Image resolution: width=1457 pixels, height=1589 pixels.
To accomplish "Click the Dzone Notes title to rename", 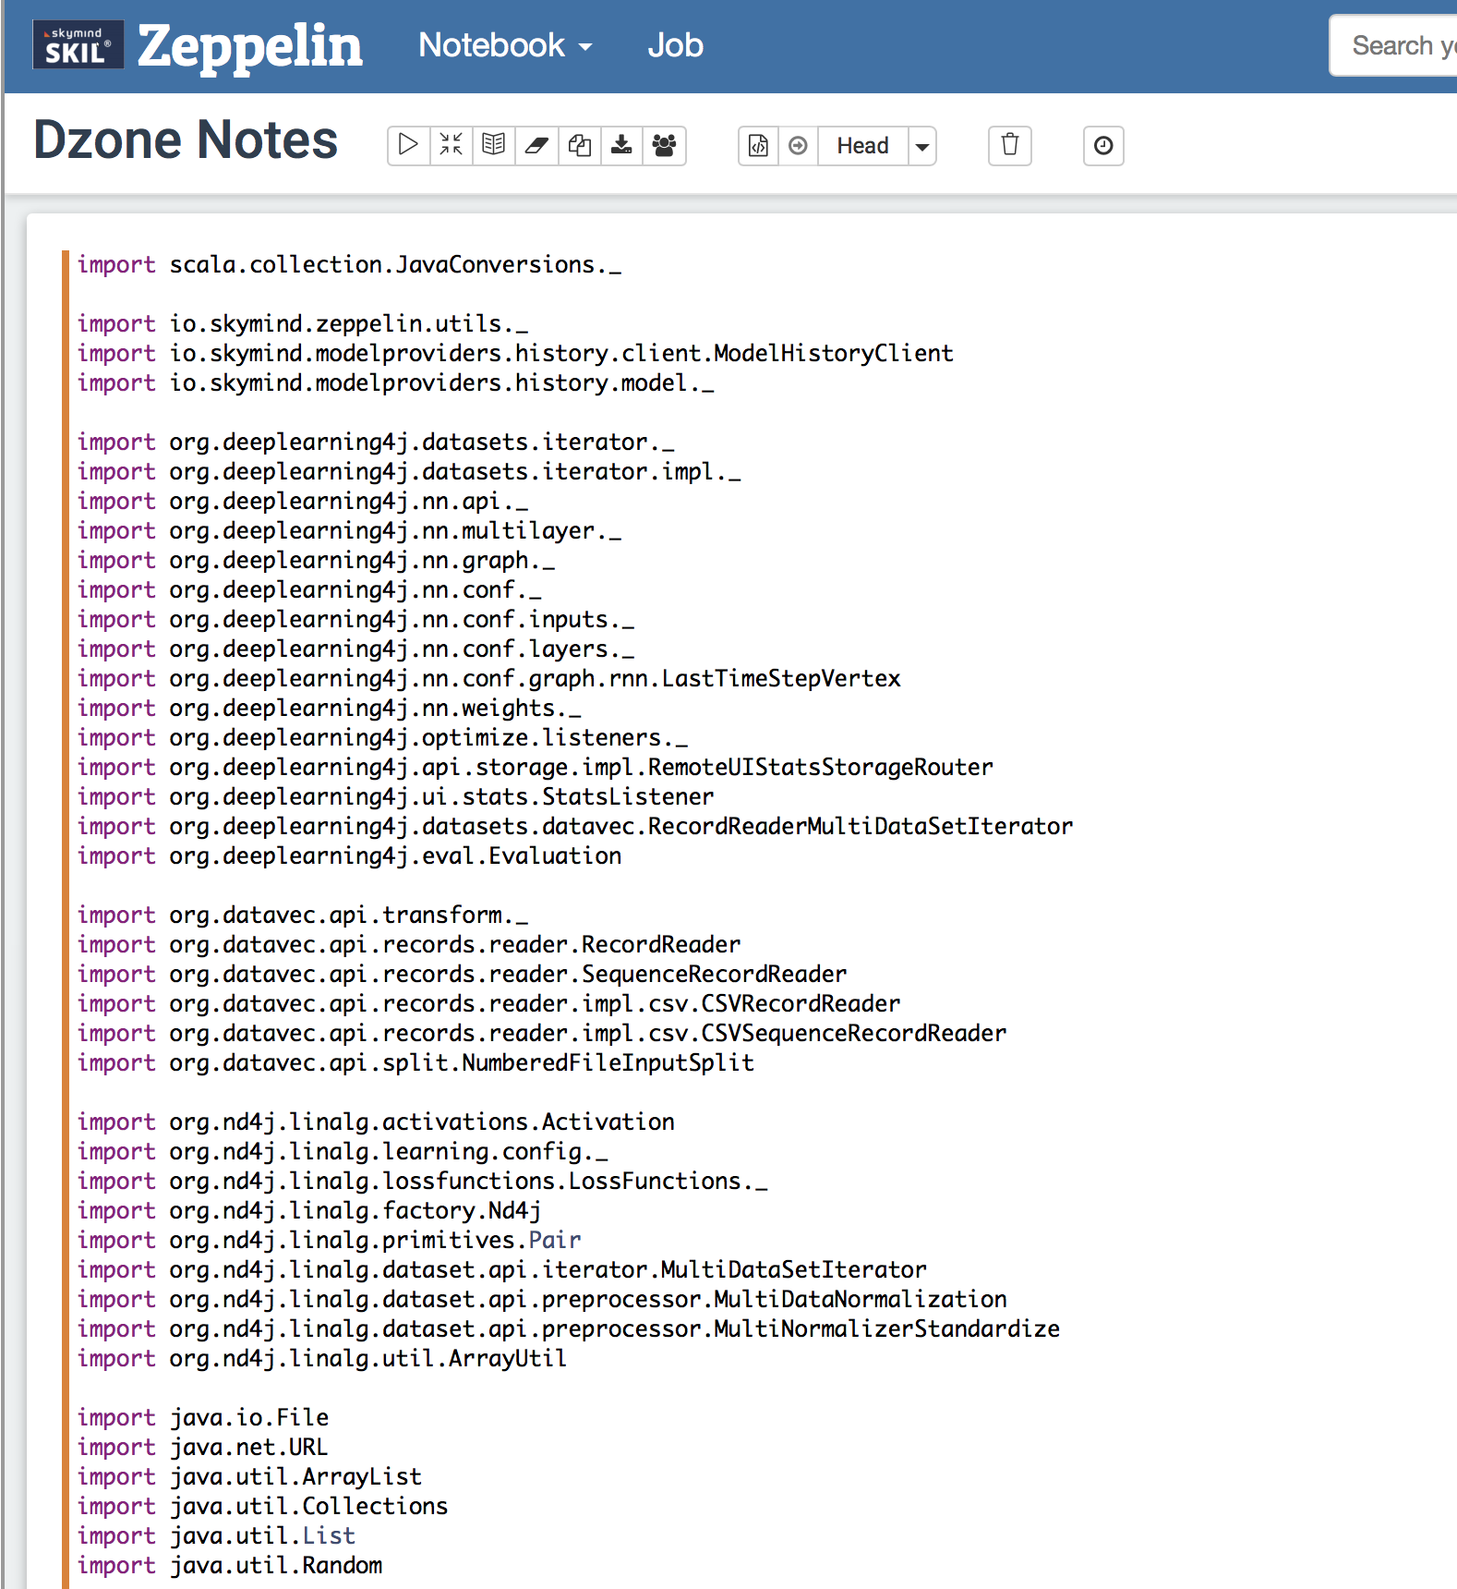I will [x=186, y=140].
